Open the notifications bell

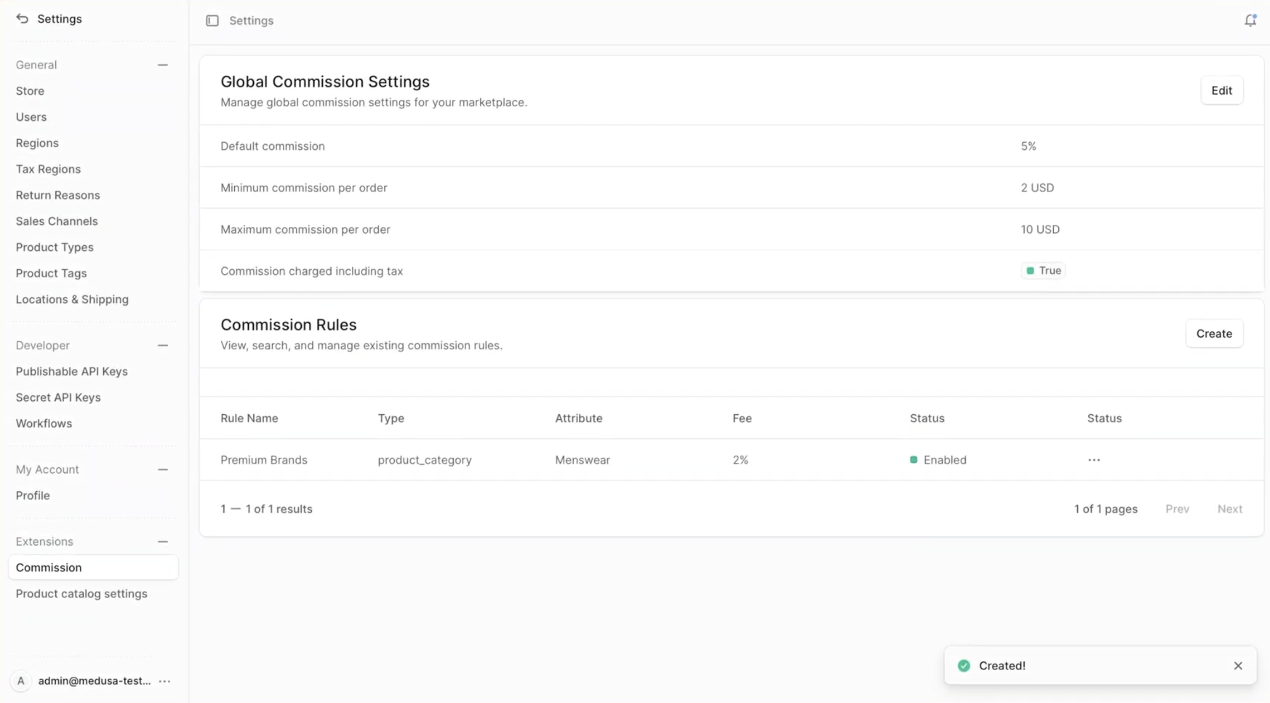click(1250, 21)
